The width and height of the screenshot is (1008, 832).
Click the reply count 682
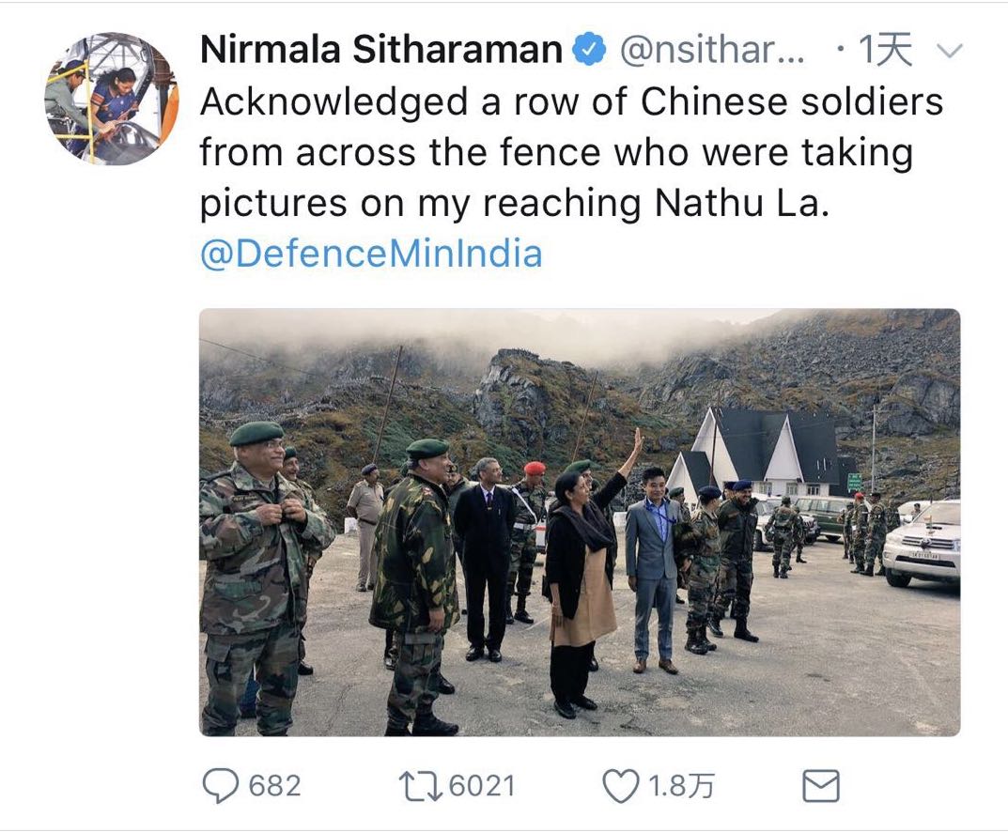pyautogui.click(x=274, y=786)
